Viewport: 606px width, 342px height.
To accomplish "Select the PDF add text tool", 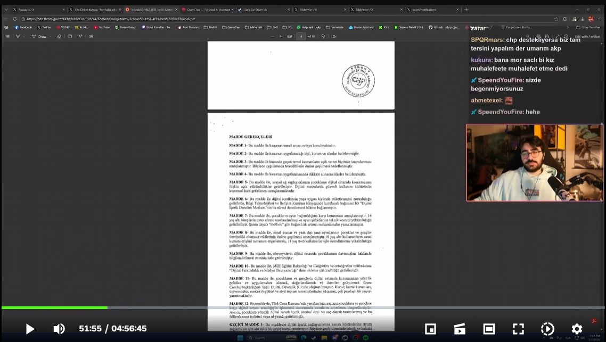I will pos(70,36).
